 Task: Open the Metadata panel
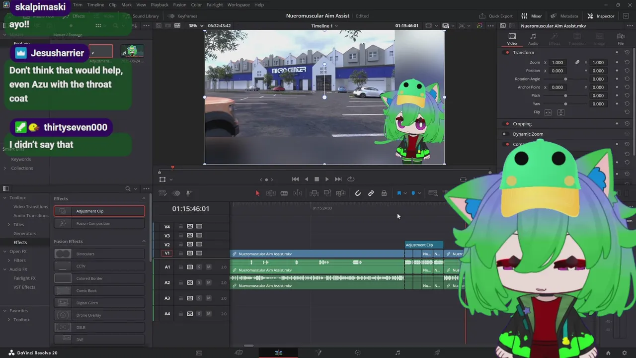(564, 16)
